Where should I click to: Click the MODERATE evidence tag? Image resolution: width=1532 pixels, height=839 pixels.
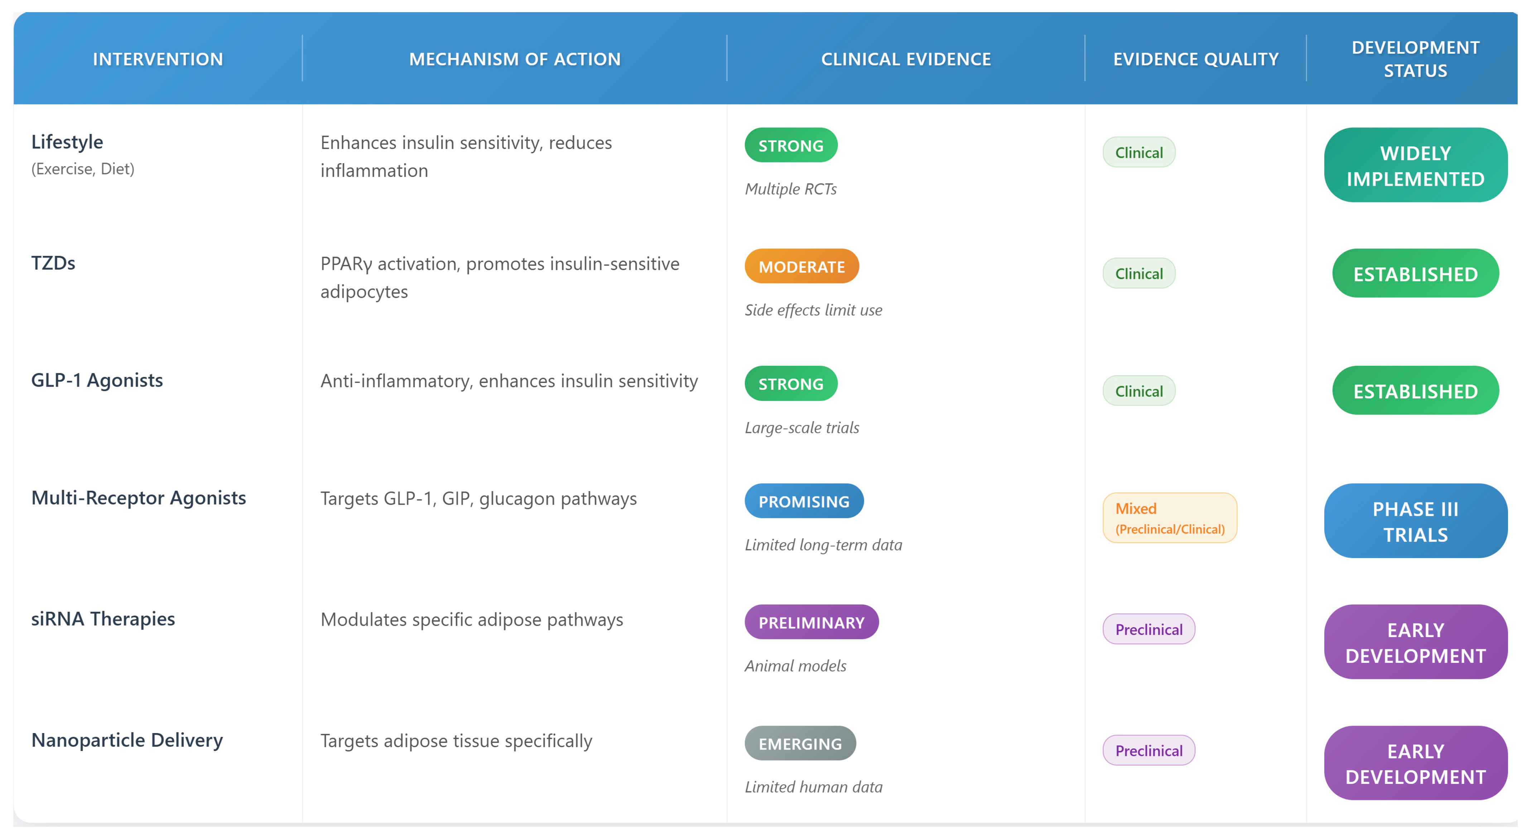(802, 266)
